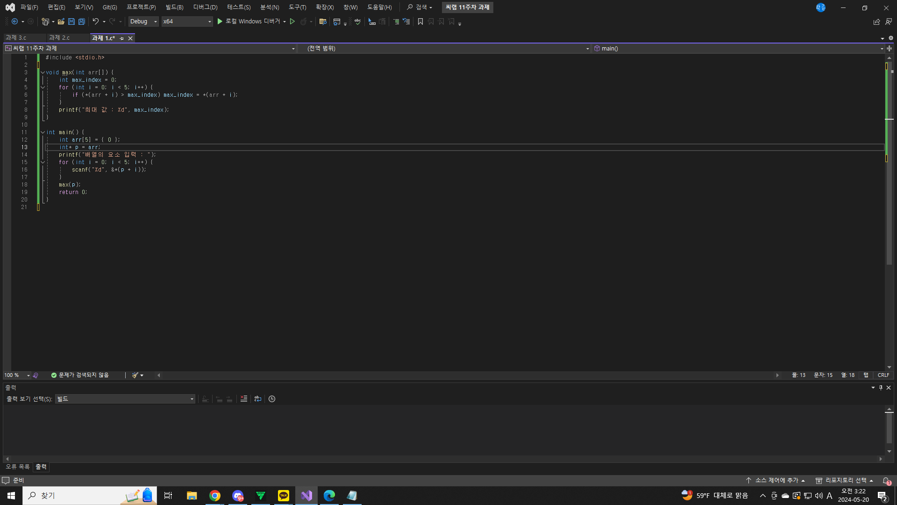Expand the 출력 보기 선택 빌드 dropdown

(x=125, y=399)
